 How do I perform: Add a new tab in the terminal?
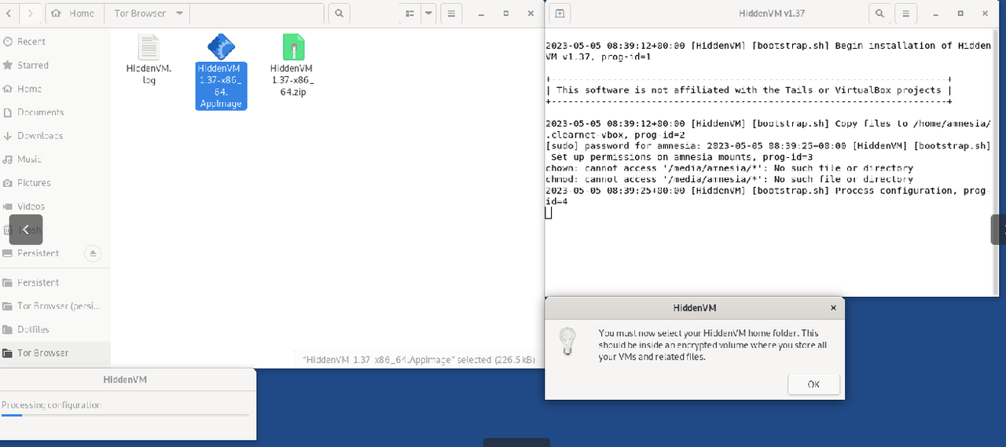point(560,13)
